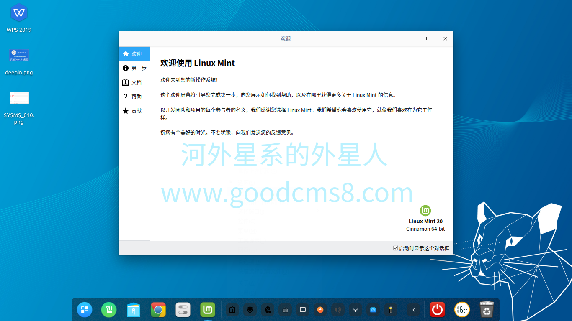
Task: Click the 欢迎来到您的新操作系统 text line
Action: (189, 79)
